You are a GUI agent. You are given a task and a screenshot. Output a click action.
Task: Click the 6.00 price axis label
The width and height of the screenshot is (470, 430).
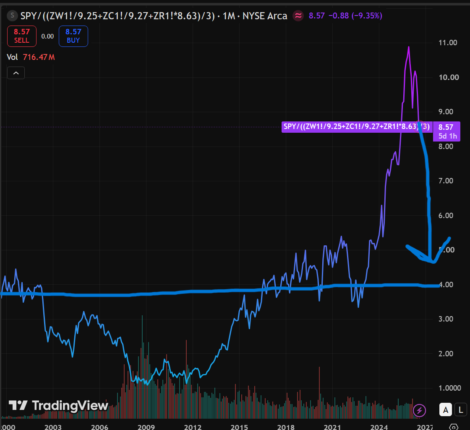[446, 216]
